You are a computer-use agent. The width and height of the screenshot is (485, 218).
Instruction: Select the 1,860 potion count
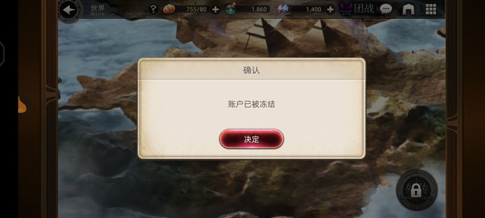coord(259,9)
